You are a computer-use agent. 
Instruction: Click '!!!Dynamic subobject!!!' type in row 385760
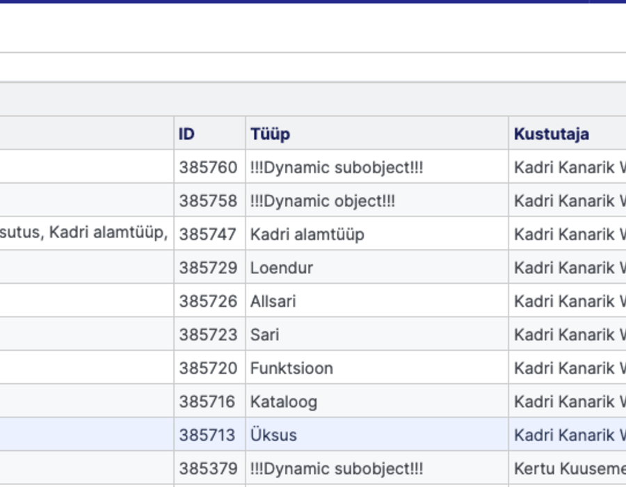377,167
